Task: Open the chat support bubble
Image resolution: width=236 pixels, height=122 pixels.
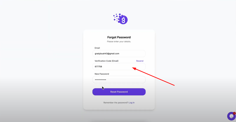Action: (231, 116)
